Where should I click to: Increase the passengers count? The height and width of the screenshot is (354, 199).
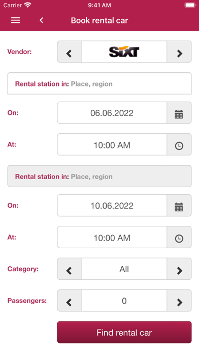[x=179, y=301]
